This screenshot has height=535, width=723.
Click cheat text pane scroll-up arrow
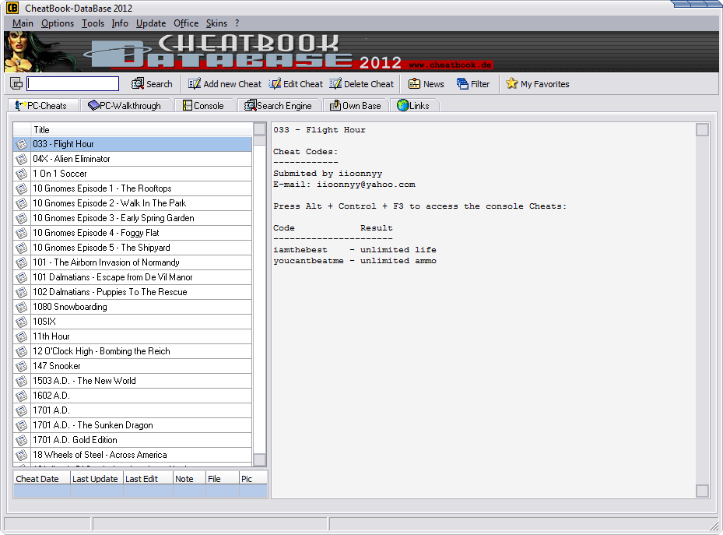tap(702, 129)
